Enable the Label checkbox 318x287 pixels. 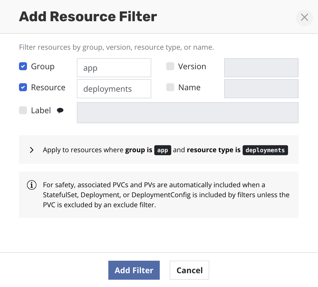tap(23, 110)
